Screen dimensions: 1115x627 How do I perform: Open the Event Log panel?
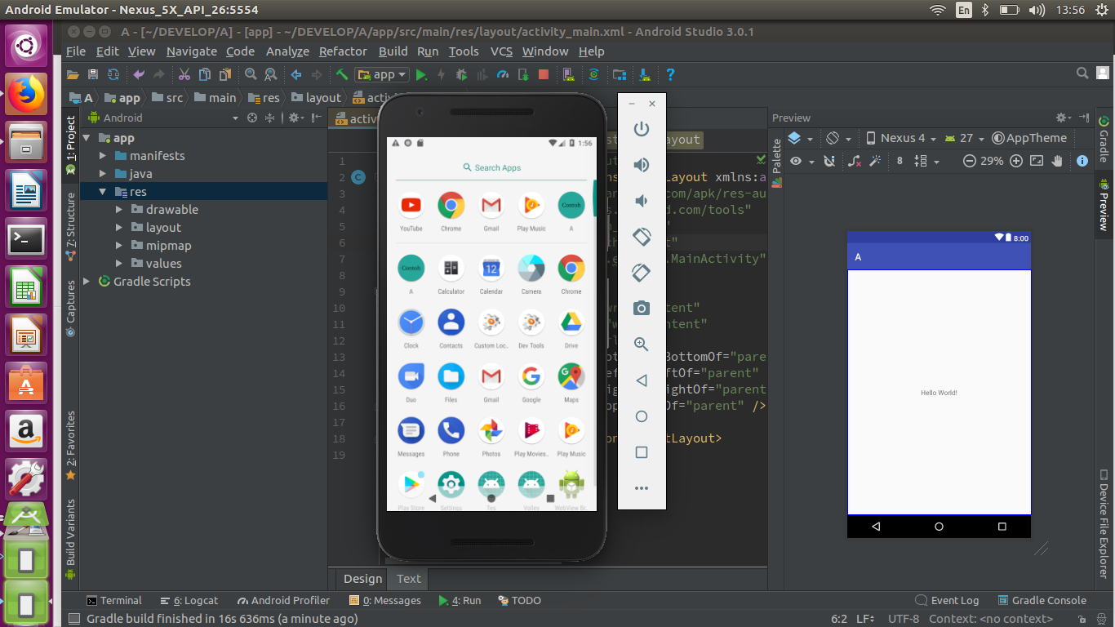click(x=947, y=600)
